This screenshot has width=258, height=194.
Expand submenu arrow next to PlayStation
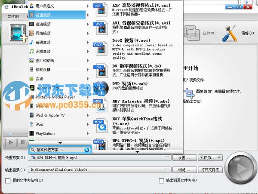click(88, 133)
